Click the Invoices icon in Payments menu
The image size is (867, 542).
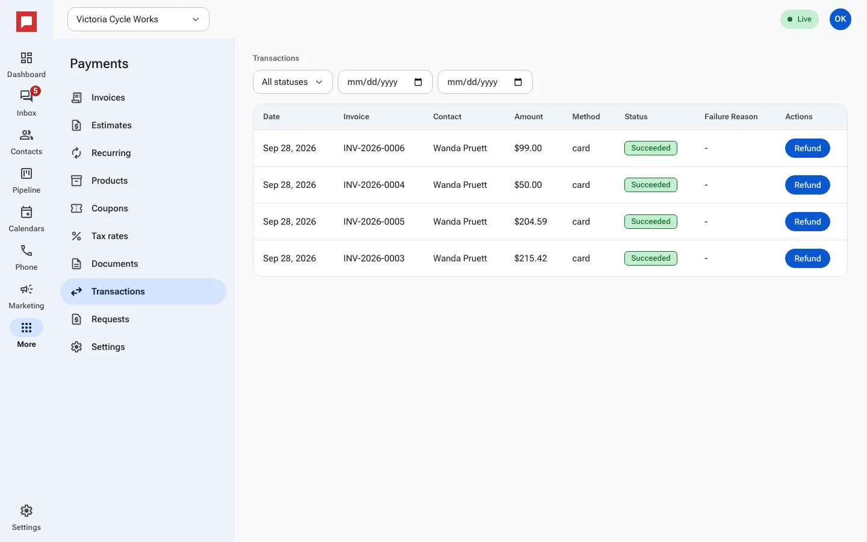(76, 98)
